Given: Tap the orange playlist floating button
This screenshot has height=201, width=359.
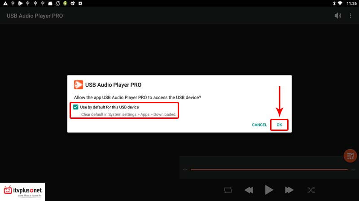Looking at the screenshot, I should (350, 156).
